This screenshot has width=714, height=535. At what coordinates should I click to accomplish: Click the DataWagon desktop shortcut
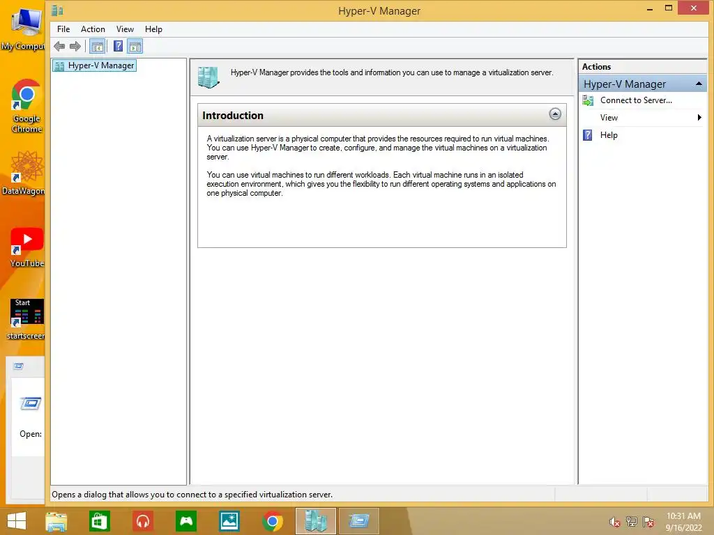tap(24, 173)
